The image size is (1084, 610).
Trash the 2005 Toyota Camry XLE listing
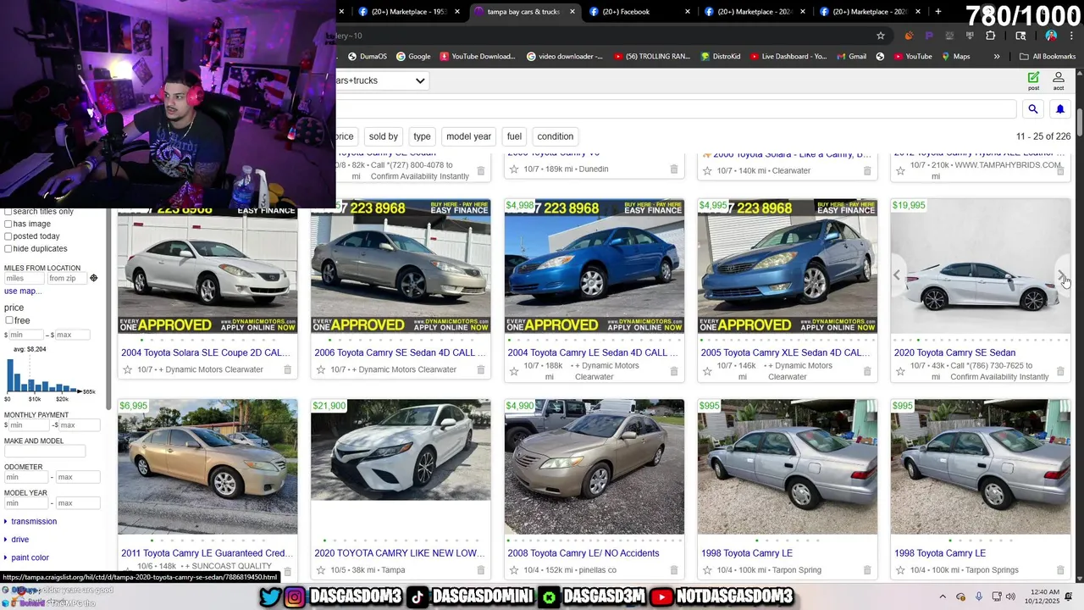[x=866, y=371]
